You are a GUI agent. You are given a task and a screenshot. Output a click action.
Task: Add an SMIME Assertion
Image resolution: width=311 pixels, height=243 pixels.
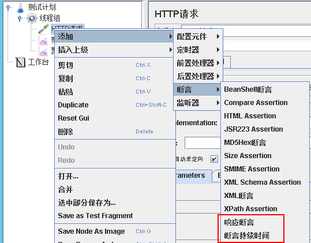[x=265, y=169]
